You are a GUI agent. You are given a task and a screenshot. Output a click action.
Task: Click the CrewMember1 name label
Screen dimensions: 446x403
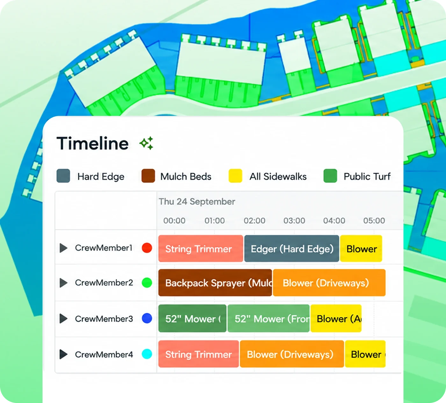point(104,248)
